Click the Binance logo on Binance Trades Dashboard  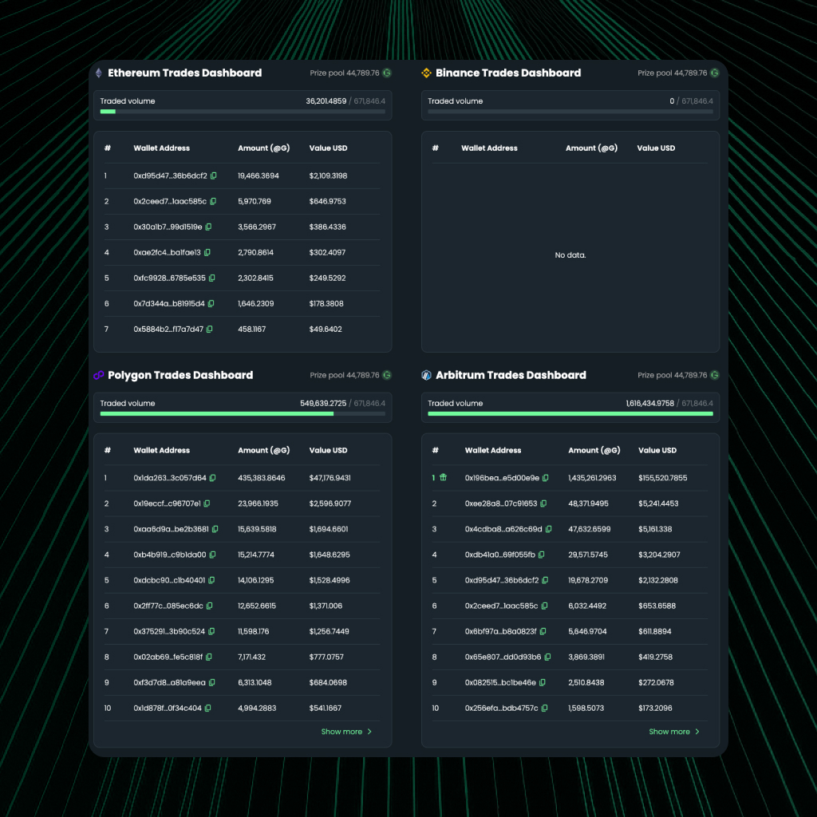pos(427,73)
